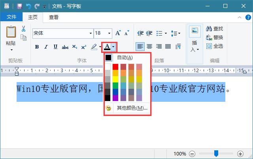Decrease paragraph indent
253x159 pixels.
140,34
